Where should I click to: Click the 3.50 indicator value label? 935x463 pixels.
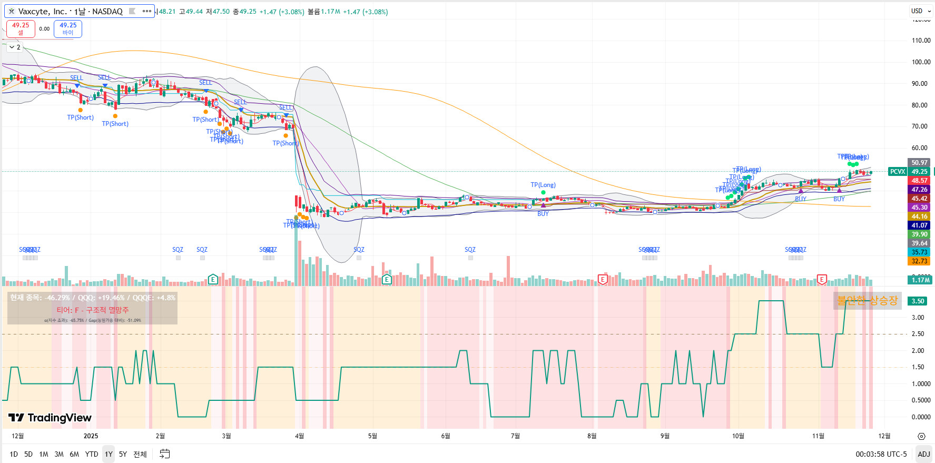coord(918,301)
